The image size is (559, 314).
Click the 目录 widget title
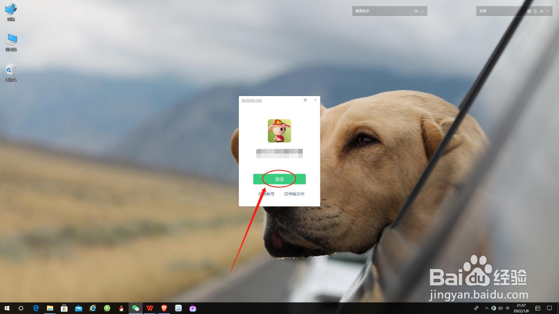pos(483,11)
